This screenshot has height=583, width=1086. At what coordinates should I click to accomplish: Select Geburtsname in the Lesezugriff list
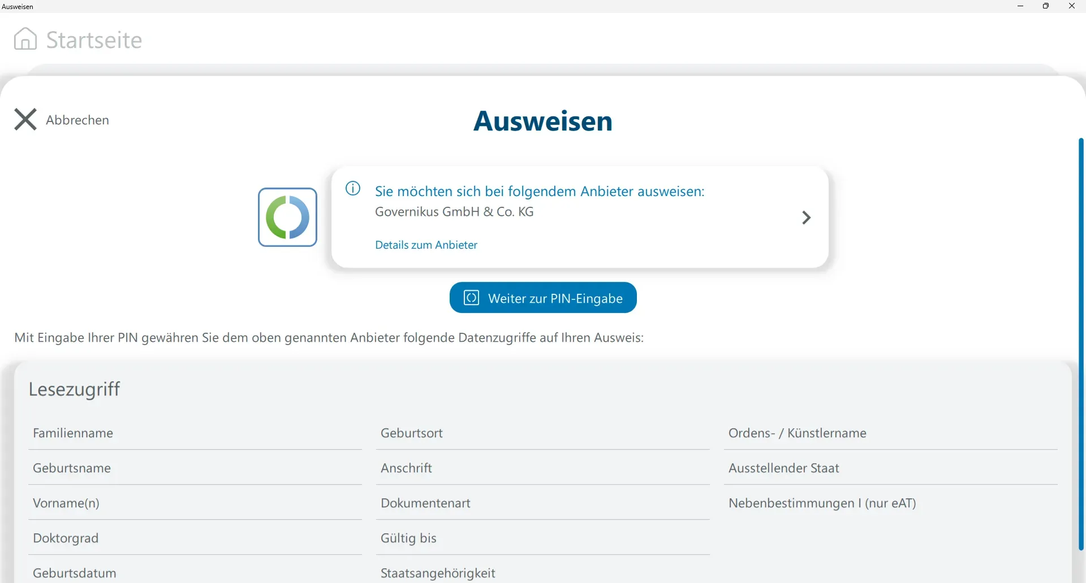coord(72,468)
